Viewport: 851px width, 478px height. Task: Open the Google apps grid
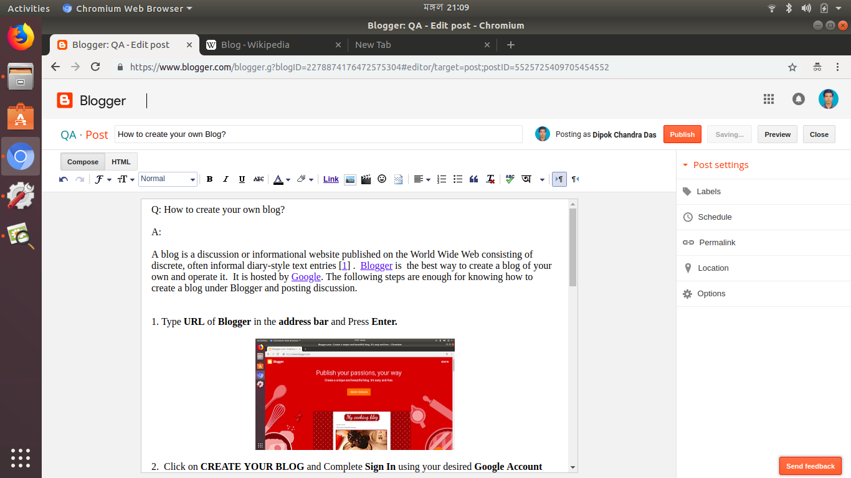(769, 99)
